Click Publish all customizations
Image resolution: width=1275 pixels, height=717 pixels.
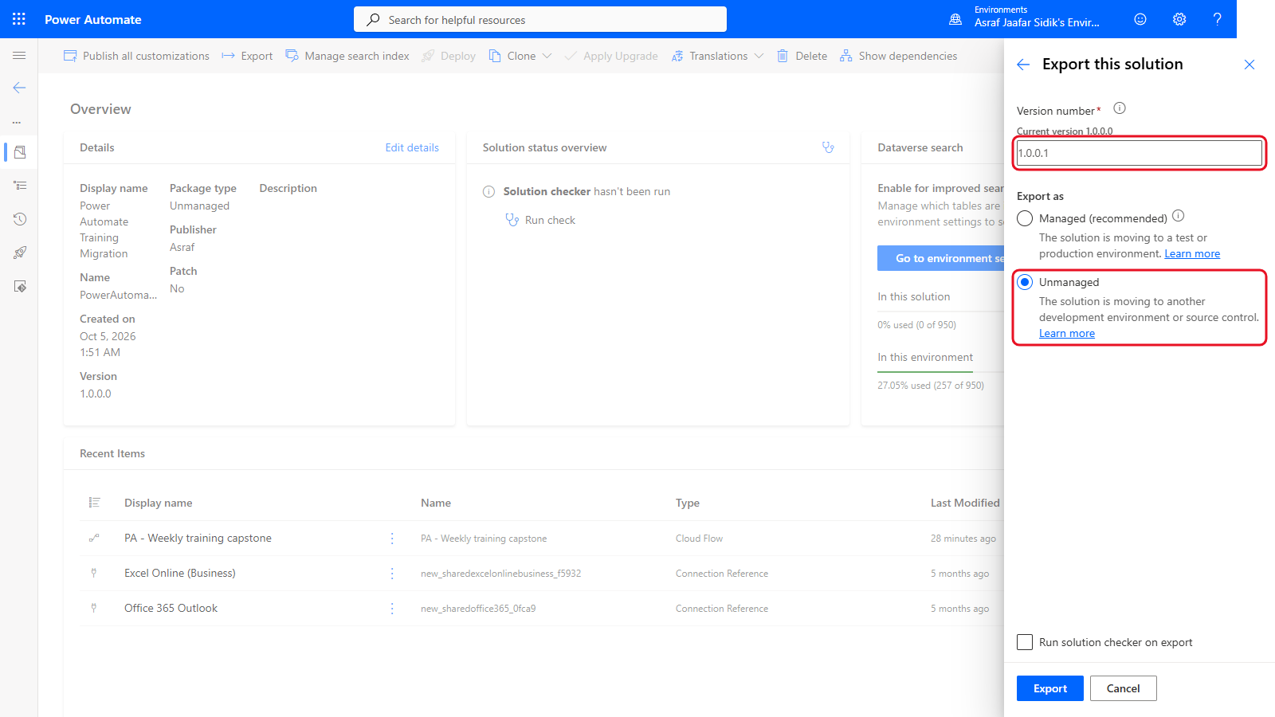136,56
